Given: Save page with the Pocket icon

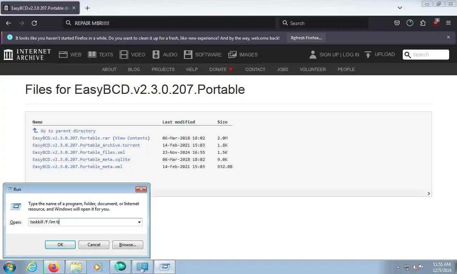Looking at the screenshot, I should [x=397, y=23].
